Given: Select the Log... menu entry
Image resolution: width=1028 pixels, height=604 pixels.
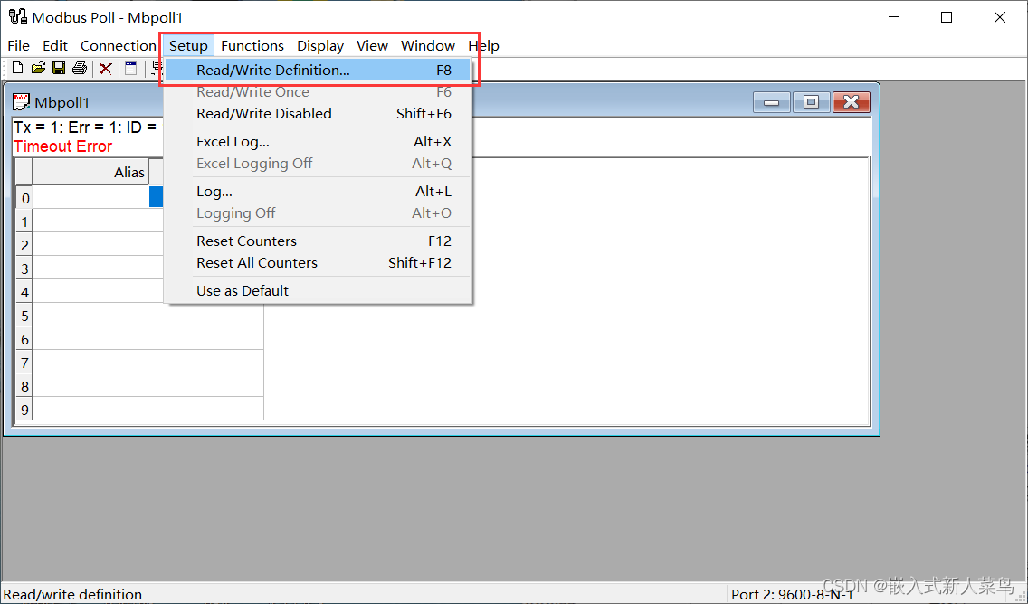Looking at the screenshot, I should (318, 192).
